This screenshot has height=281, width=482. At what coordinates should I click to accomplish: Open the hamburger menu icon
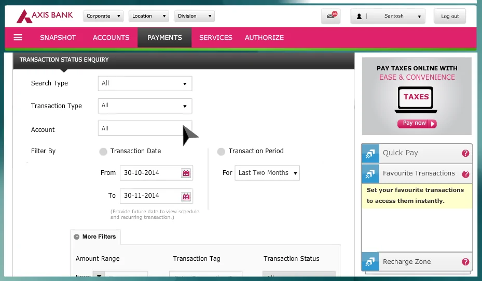tap(18, 37)
